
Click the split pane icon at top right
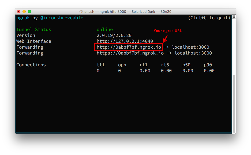[x=234, y=17]
